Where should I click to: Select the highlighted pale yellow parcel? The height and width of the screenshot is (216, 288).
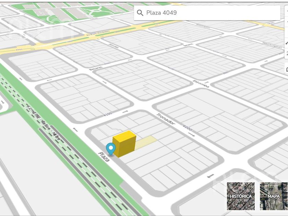(146, 143)
